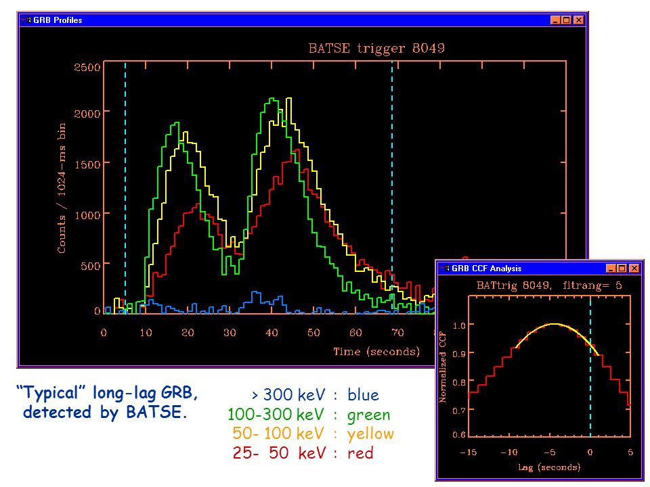Viewport: 650px width, 487px height.
Task: Click the 1000 tick label on counts axis
Action: (87, 215)
